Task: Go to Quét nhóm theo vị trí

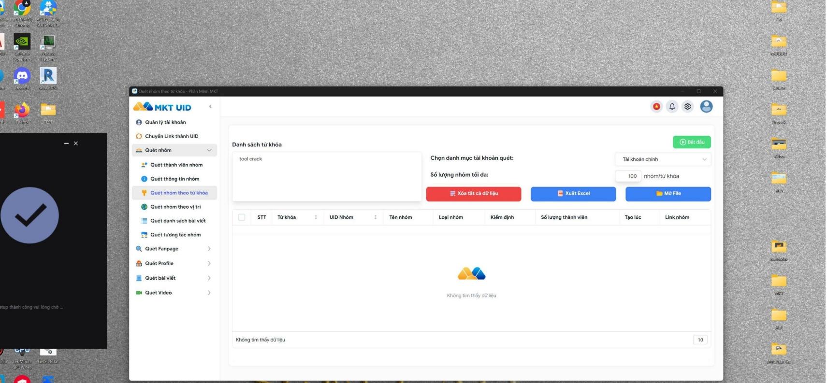Action: pos(175,207)
